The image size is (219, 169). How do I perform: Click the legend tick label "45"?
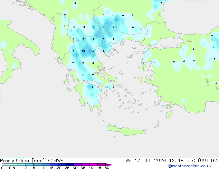(99, 168)
